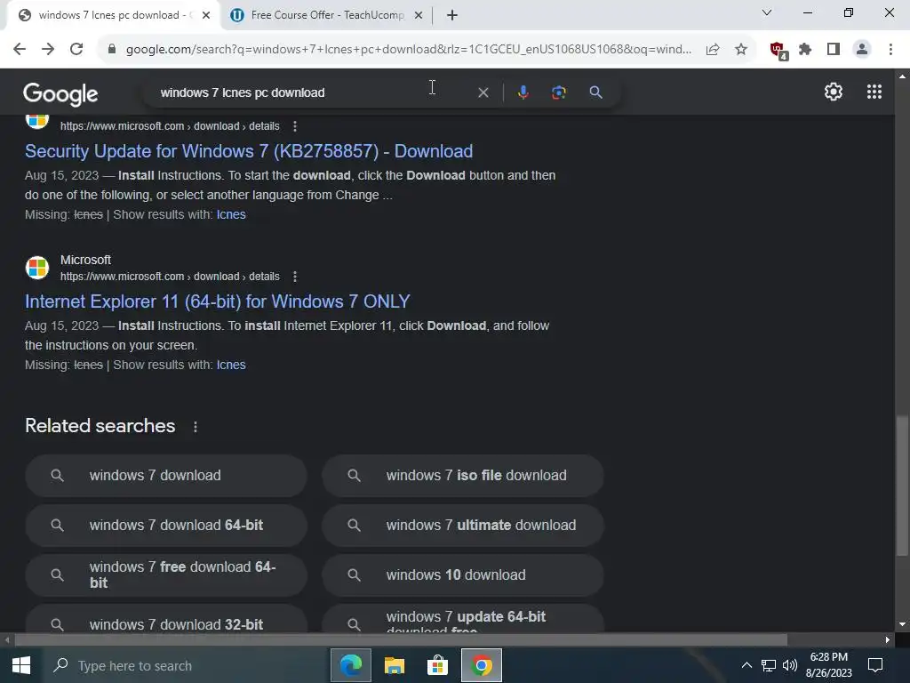Open Google quick settings gear
This screenshot has width=910, height=683.
[834, 92]
